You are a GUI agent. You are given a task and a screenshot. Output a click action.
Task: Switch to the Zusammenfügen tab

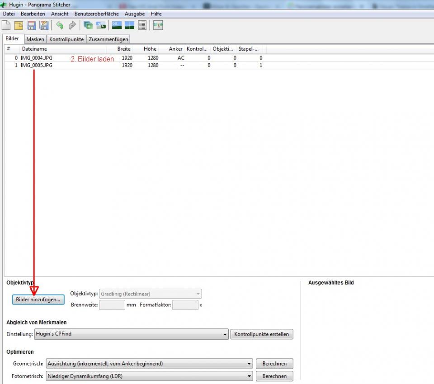(x=108, y=39)
